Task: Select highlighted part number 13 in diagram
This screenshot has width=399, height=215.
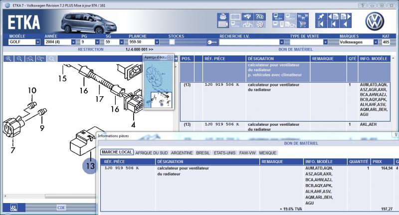Action: tap(90, 166)
